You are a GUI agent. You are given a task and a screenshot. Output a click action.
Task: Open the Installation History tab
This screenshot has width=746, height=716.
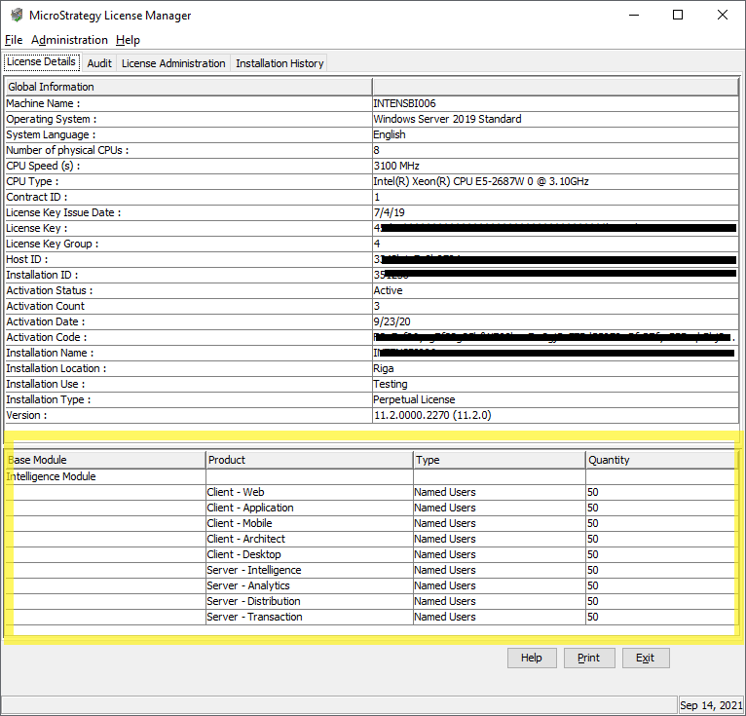point(280,63)
